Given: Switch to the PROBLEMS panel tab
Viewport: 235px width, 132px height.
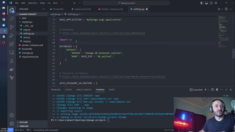Looking at the screenshot, I should (56, 89).
